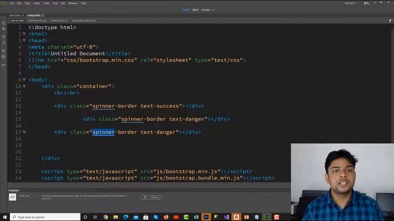Open Photoshop from taskbar
Screen dimensions: 394x221
(x=206, y=217)
